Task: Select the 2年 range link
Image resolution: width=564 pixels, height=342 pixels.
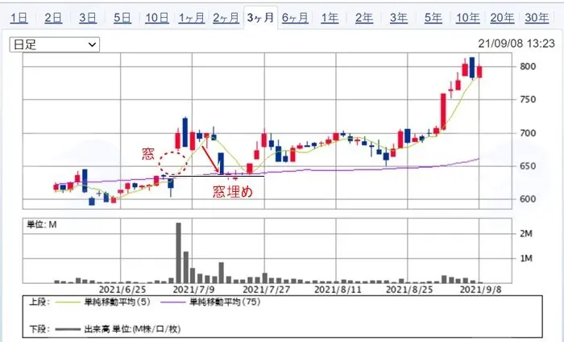Action: (x=364, y=18)
